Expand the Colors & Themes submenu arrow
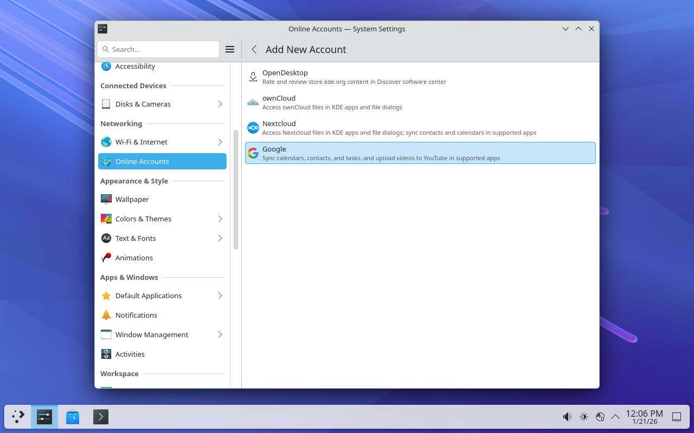Image resolution: width=694 pixels, height=433 pixels. [x=220, y=219]
